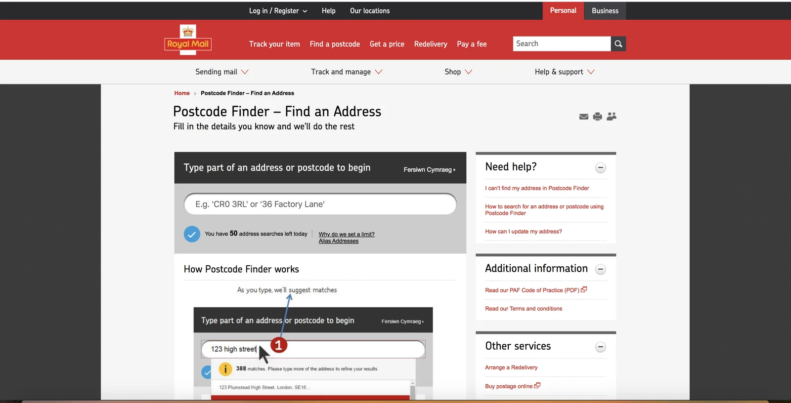Open the Alias Addresses link
The height and width of the screenshot is (403, 791).
pos(339,241)
